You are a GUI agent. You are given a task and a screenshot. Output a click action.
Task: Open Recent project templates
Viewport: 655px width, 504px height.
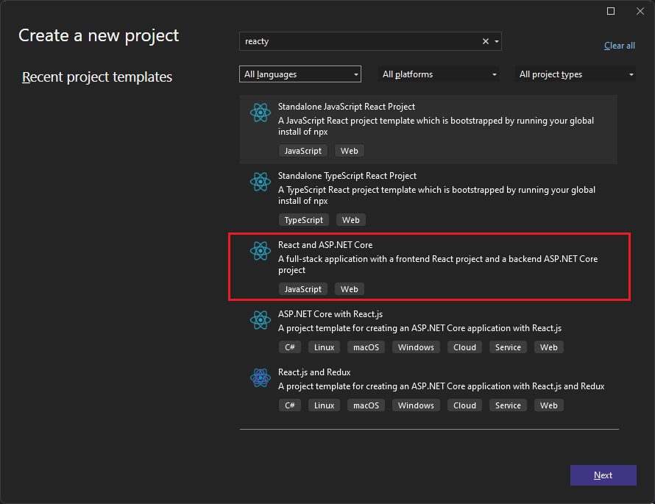tap(96, 77)
